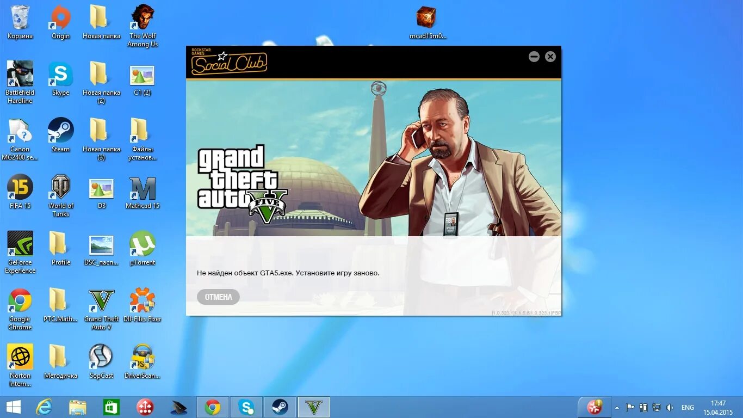Select the mcad15m0 desktop icon
This screenshot has width=743, height=418.
(x=428, y=23)
